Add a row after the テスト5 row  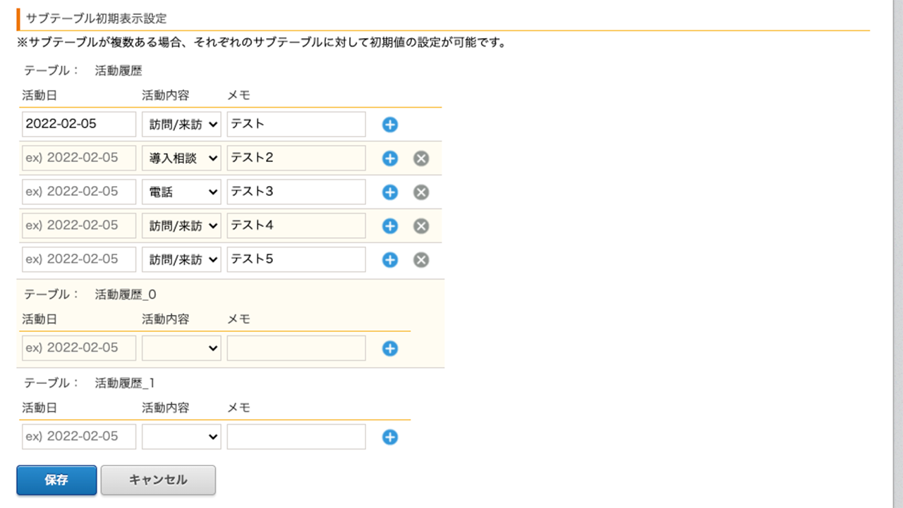[x=390, y=260]
